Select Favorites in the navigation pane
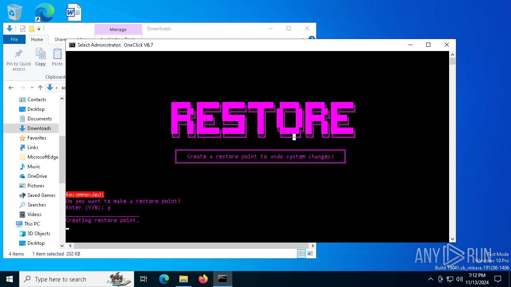 tap(37, 138)
